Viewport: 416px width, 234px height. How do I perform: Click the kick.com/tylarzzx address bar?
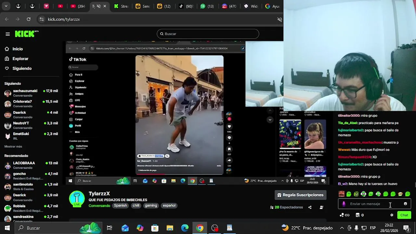(x=64, y=19)
